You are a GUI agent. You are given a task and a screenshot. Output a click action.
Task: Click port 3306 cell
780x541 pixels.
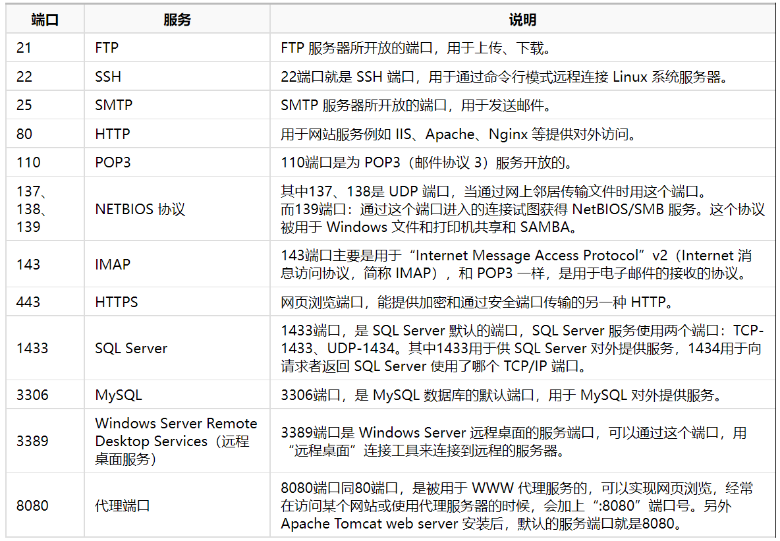point(32,395)
